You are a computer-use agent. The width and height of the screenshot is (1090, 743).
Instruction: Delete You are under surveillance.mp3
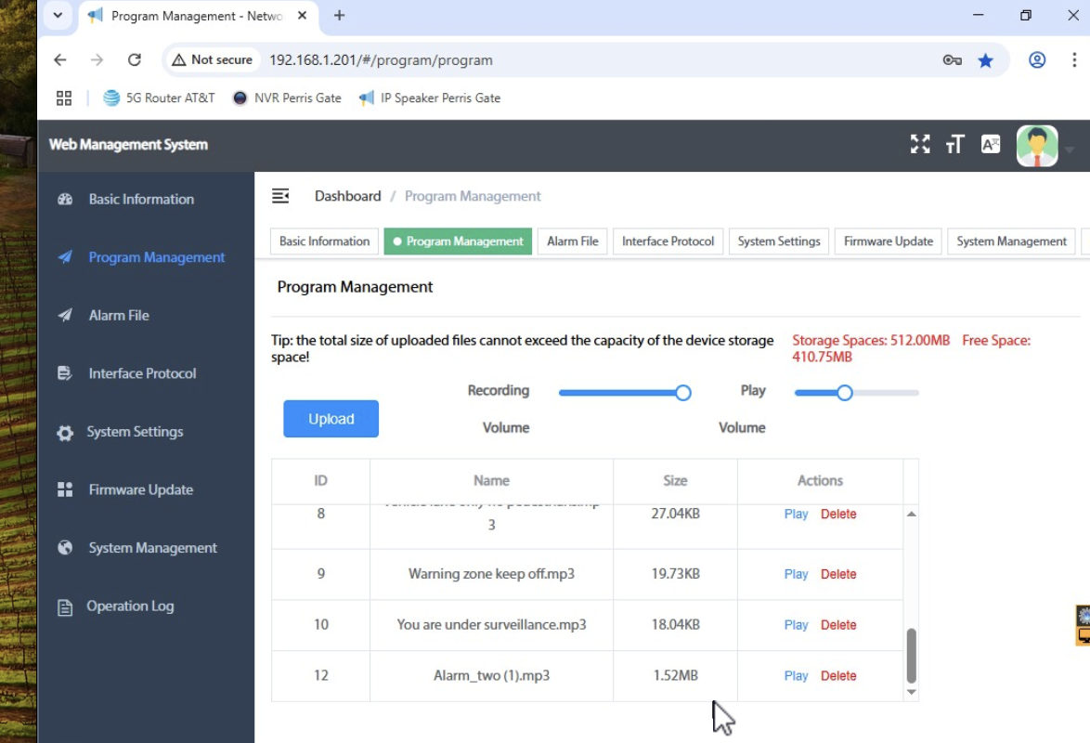(x=838, y=625)
